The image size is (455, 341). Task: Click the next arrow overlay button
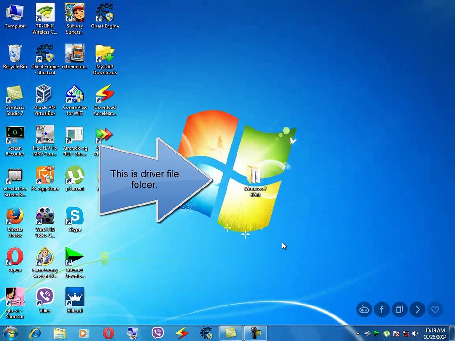tap(417, 309)
